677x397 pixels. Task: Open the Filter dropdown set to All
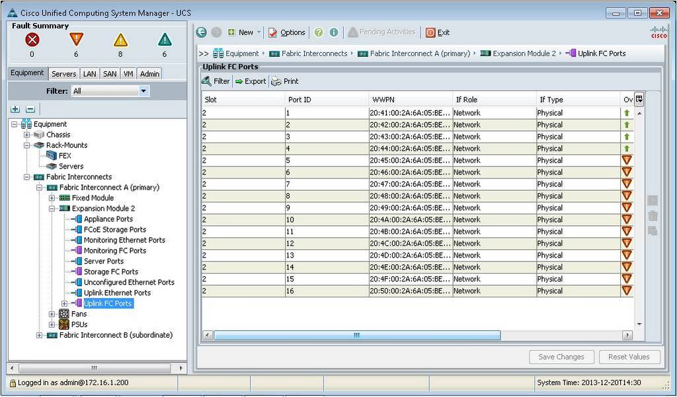pyautogui.click(x=110, y=91)
